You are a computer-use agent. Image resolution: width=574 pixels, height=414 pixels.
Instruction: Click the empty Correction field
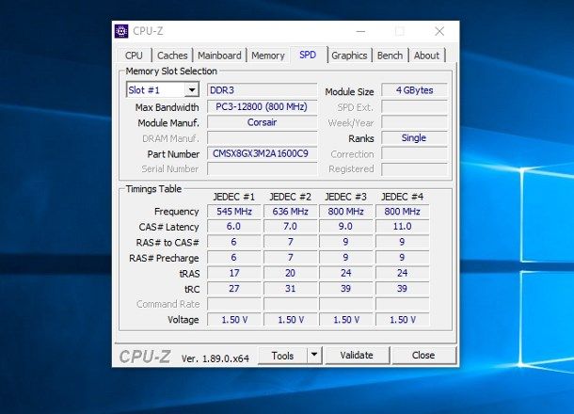pos(414,153)
